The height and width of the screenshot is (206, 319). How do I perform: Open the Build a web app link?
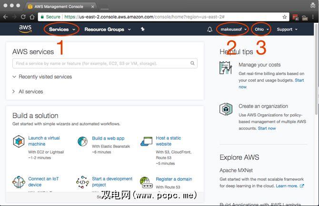click(x=108, y=138)
